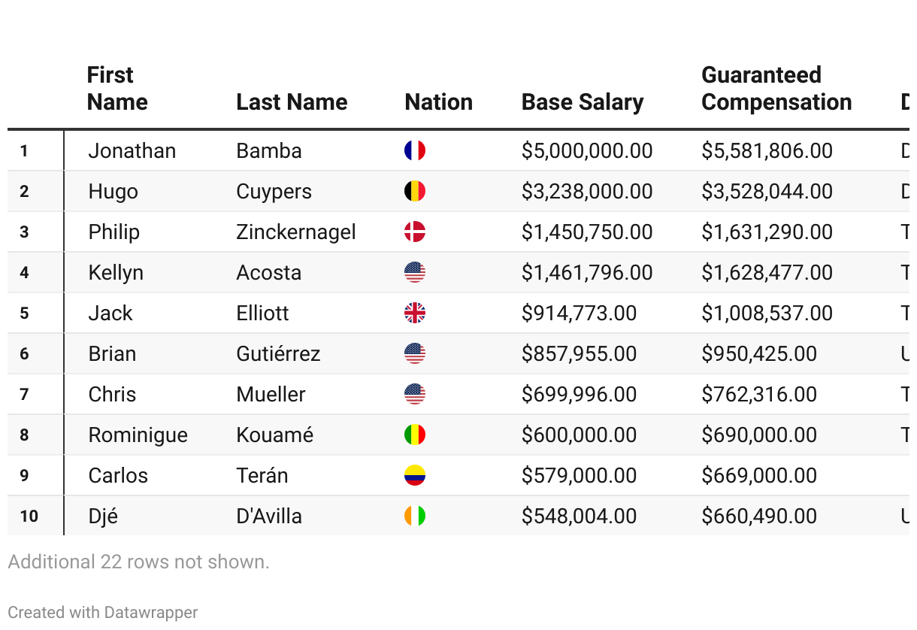This screenshot has height=630, width=917.
Task: Click the First Name column header
Action: pos(117,89)
